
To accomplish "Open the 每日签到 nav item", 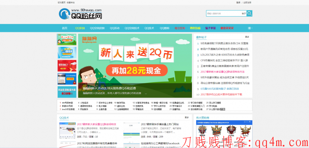I will 180,28.
